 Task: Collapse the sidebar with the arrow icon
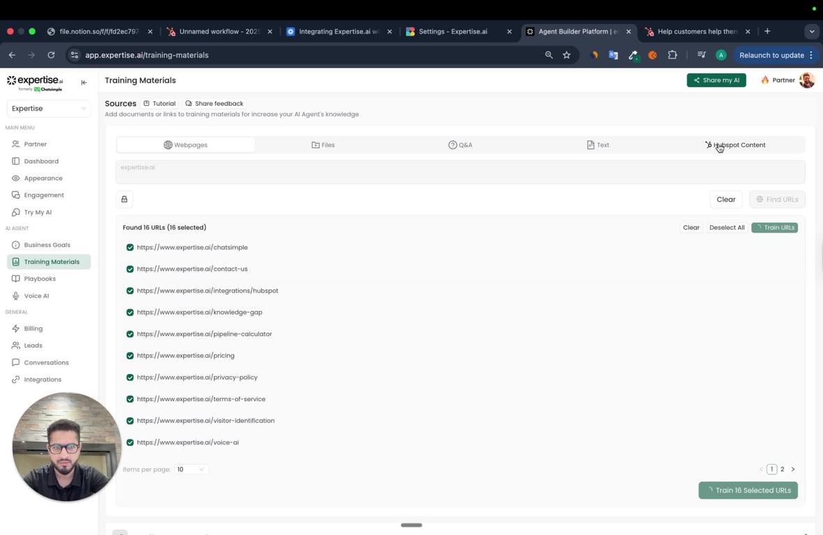tap(84, 82)
